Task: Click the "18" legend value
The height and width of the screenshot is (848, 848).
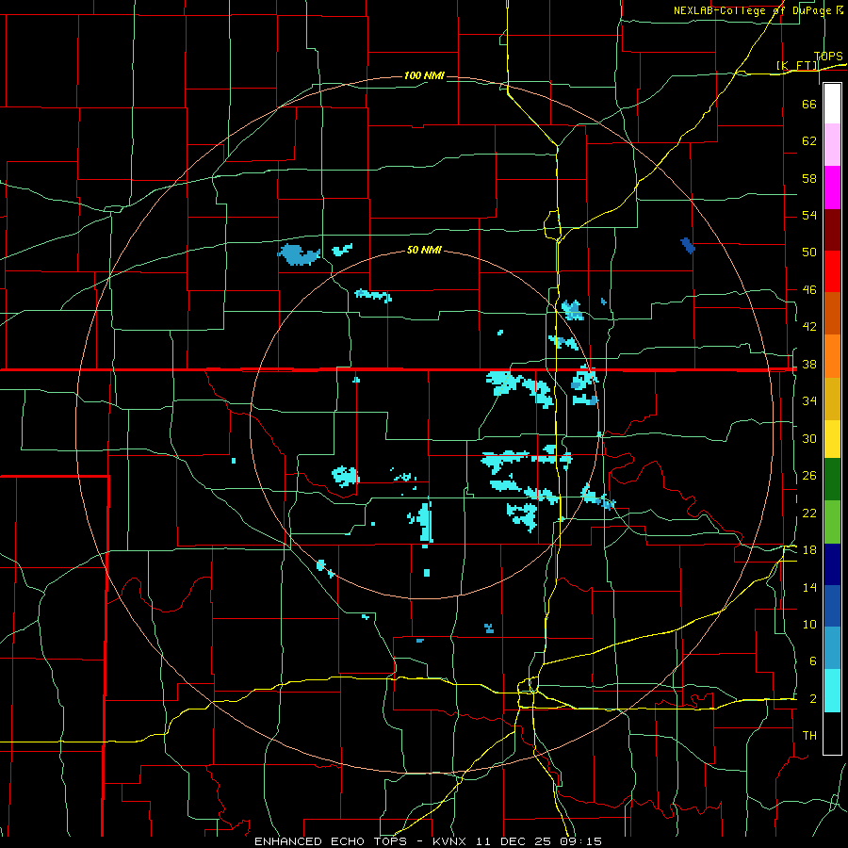Action: [x=809, y=550]
